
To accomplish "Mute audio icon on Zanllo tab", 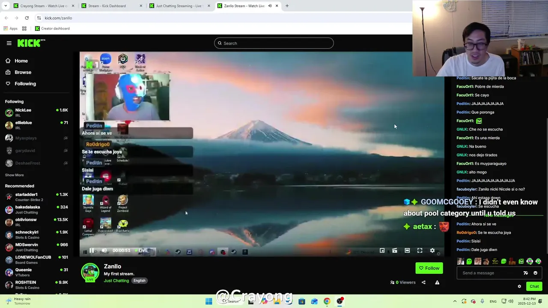I will [270, 6].
